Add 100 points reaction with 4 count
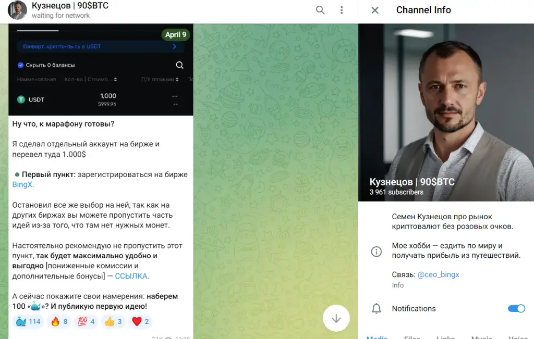This screenshot has height=339, width=534. pos(87,321)
